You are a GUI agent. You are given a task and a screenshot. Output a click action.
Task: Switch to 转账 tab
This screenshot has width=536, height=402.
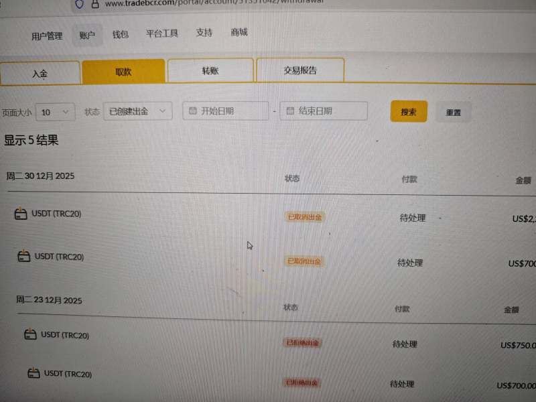tap(210, 70)
